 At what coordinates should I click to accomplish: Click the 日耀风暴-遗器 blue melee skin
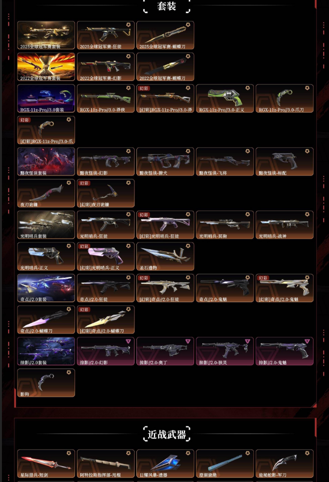[165, 464]
